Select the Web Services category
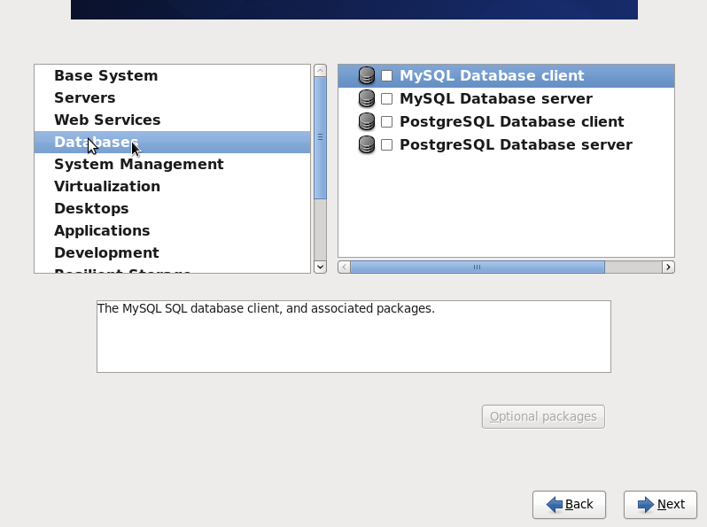 (107, 120)
